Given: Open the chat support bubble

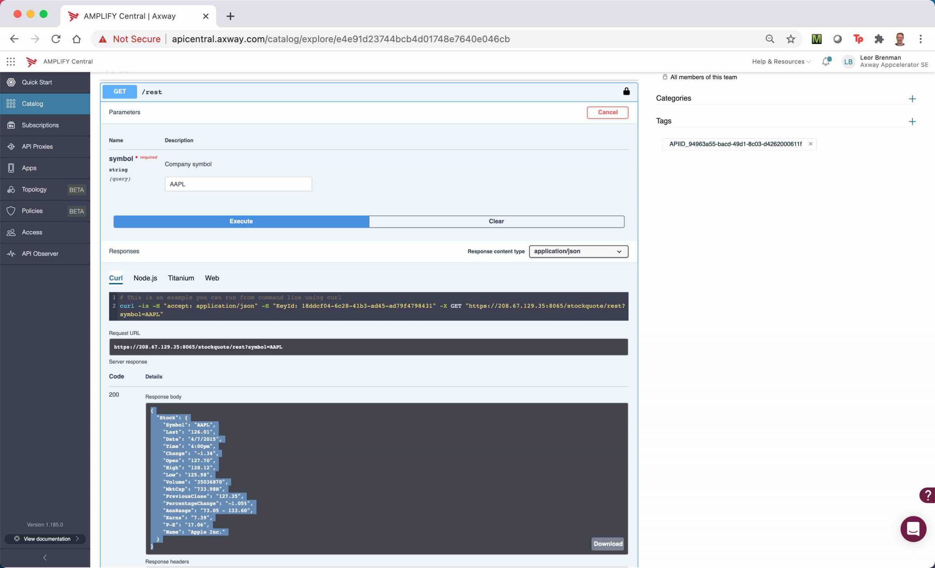Looking at the screenshot, I should 913,529.
